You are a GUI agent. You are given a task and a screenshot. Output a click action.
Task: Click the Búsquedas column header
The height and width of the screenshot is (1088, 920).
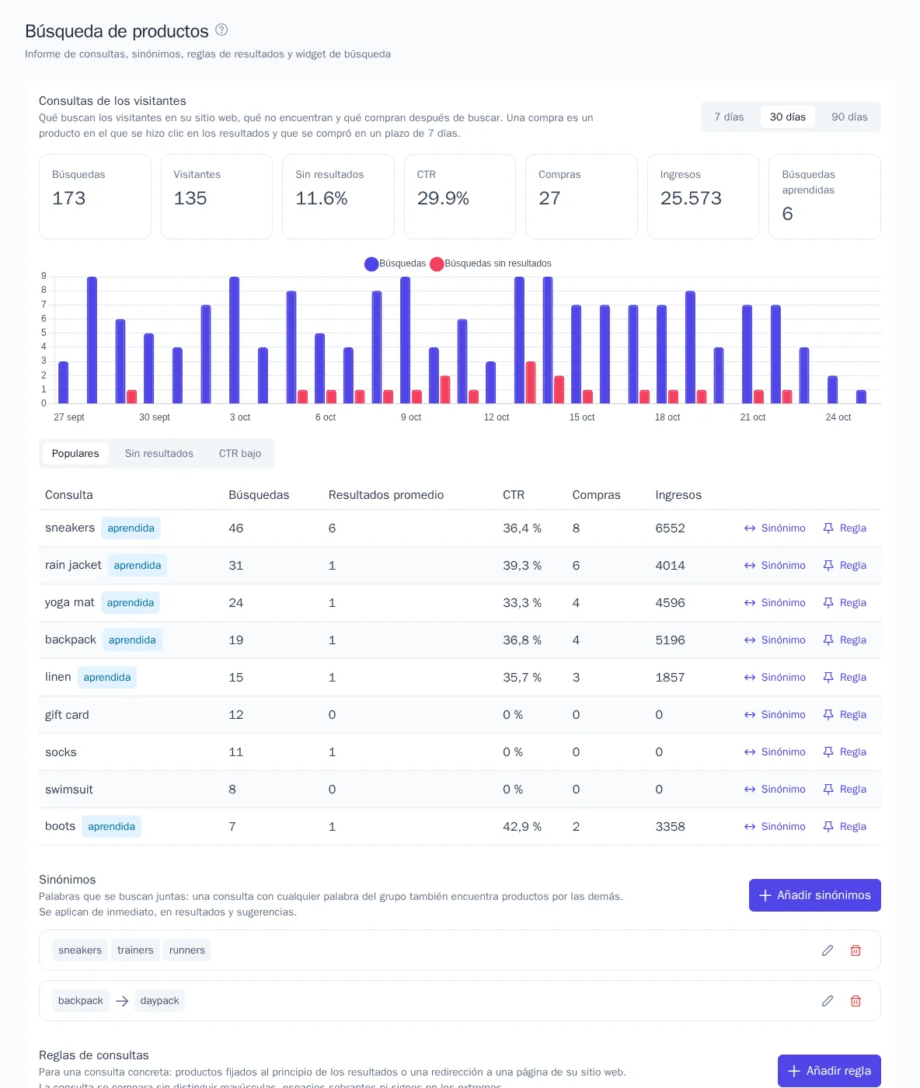(x=259, y=495)
